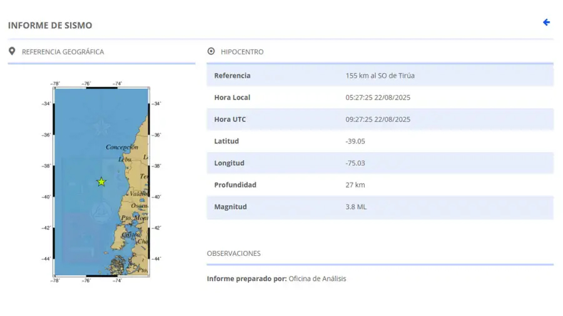Click the Magnitud value 3.8 ML
This screenshot has width=563, height=316.
coord(356,207)
